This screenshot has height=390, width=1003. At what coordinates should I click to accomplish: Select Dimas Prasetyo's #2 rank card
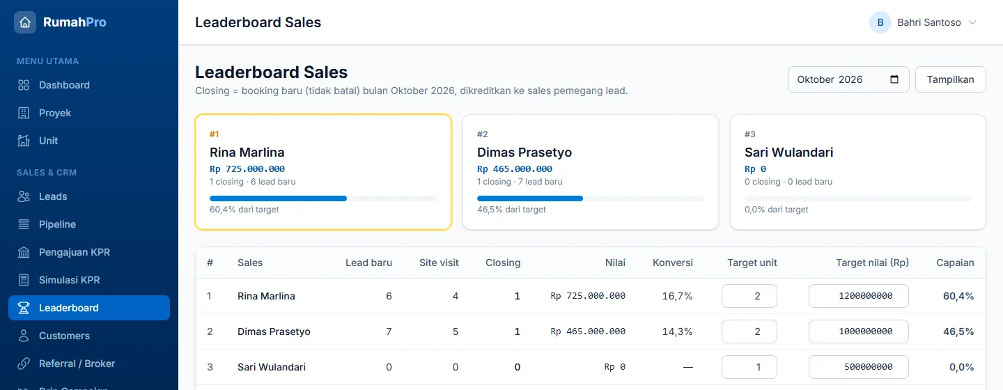pyautogui.click(x=591, y=172)
